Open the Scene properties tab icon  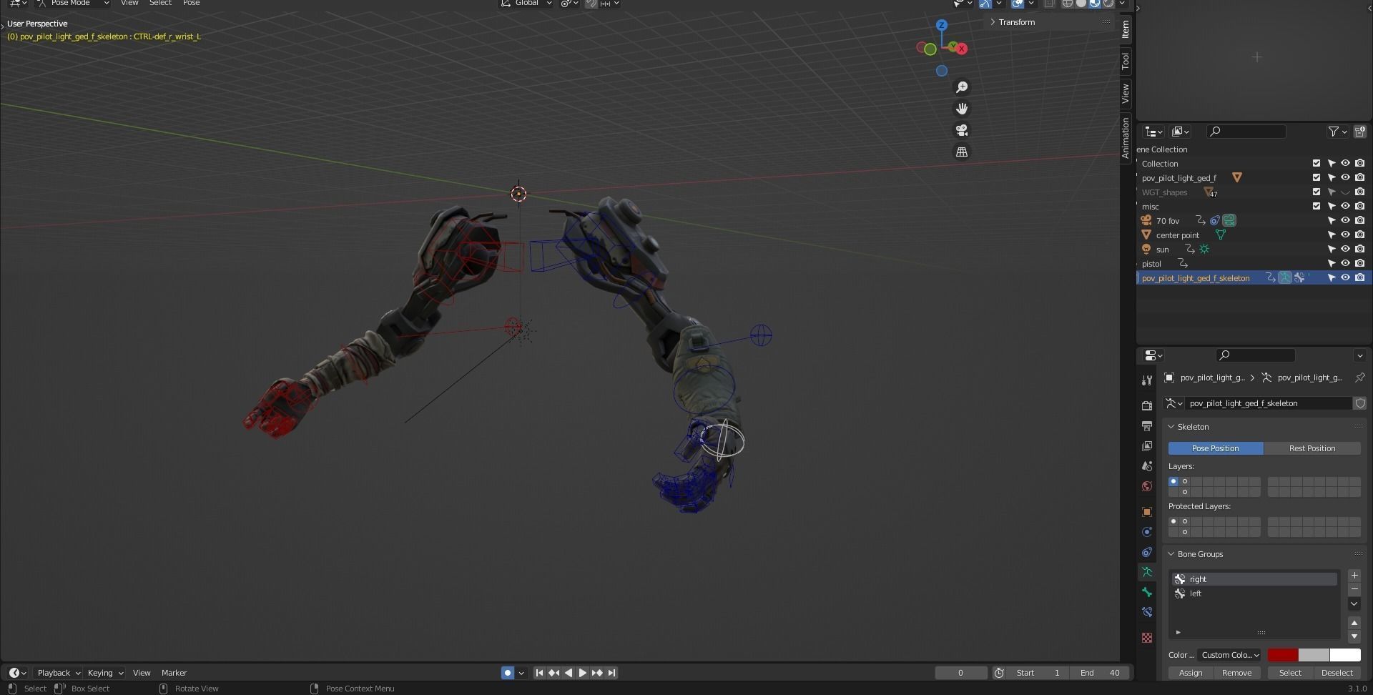coord(1147,465)
